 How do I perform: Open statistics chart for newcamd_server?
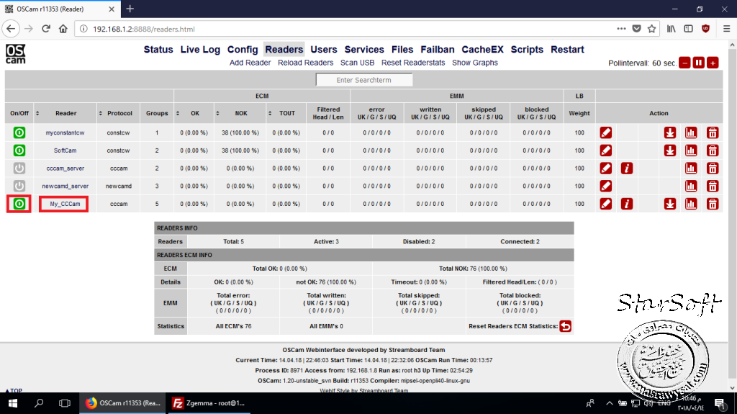(x=691, y=186)
